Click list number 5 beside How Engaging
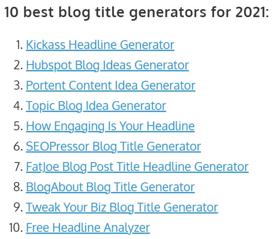The height and width of the screenshot is (239, 273). tap(18, 126)
